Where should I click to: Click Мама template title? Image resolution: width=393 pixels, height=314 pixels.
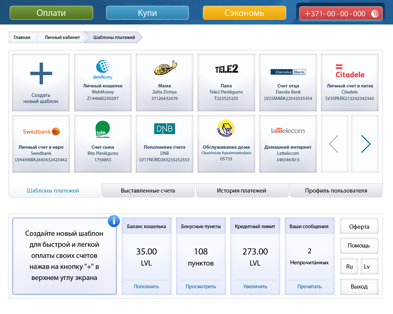(x=165, y=86)
